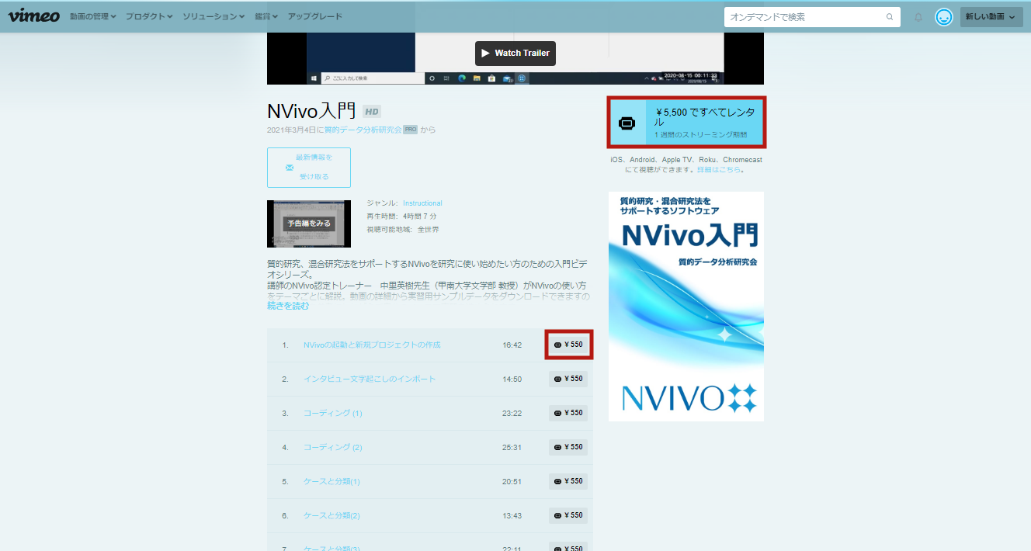
Task: Click the 23:22 duration of episode 3
Action: point(512,413)
